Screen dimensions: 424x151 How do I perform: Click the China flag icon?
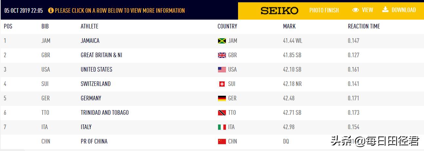coord(222,142)
